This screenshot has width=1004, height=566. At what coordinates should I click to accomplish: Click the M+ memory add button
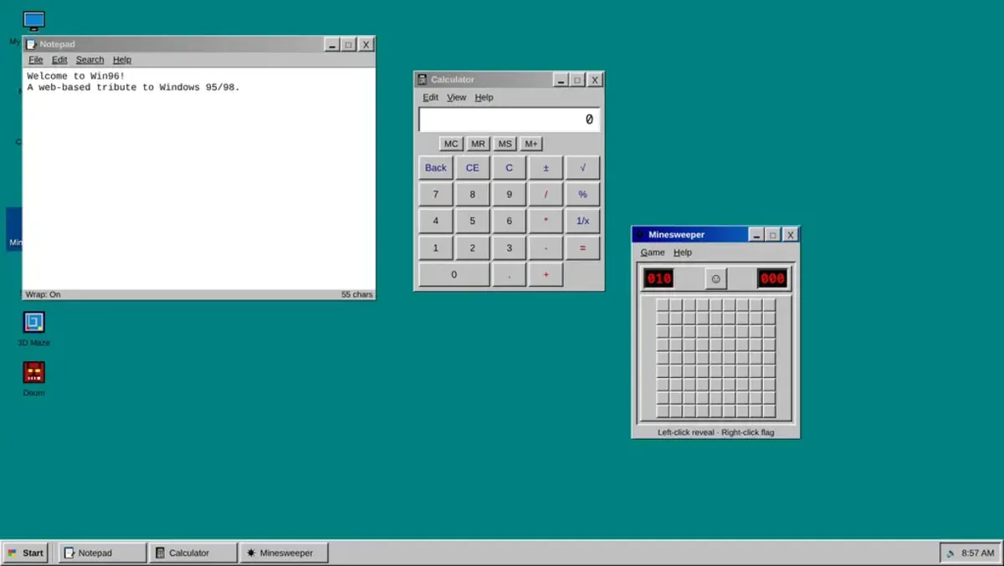[531, 144]
